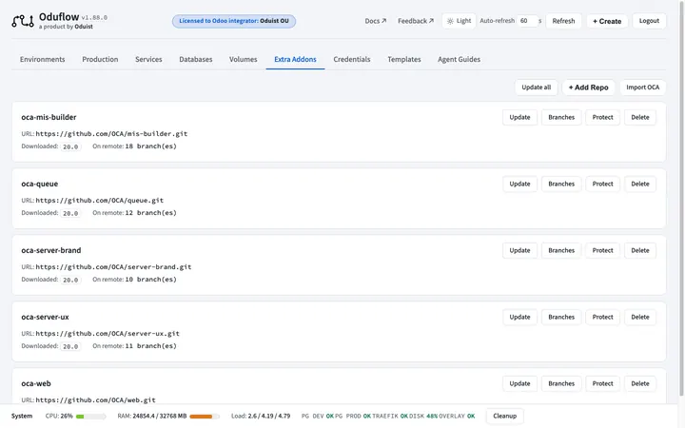Update the oca-server-ux repo
The width and height of the screenshot is (685, 428).
pyautogui.click(x=519, y=317)
